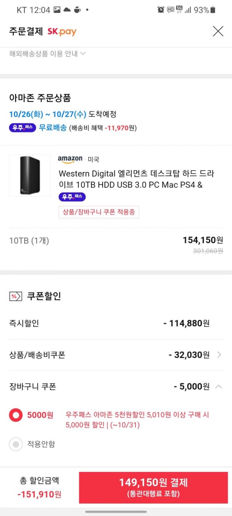Screen dimensions: 232x516
Task: Tap the cloud notification icon
Action: pyautogui.click(x=67, y=10)
